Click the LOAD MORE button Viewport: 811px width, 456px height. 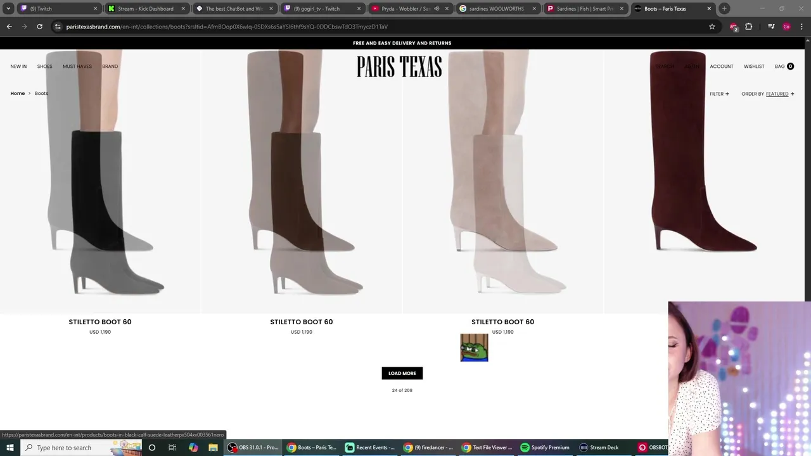point(402,373)
